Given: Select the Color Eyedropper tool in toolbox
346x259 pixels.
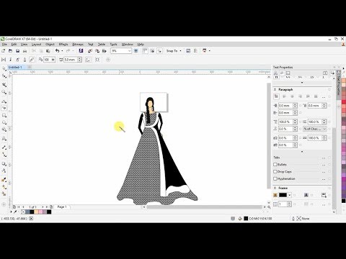Looking at the screenshot, I should click(4, 180).
